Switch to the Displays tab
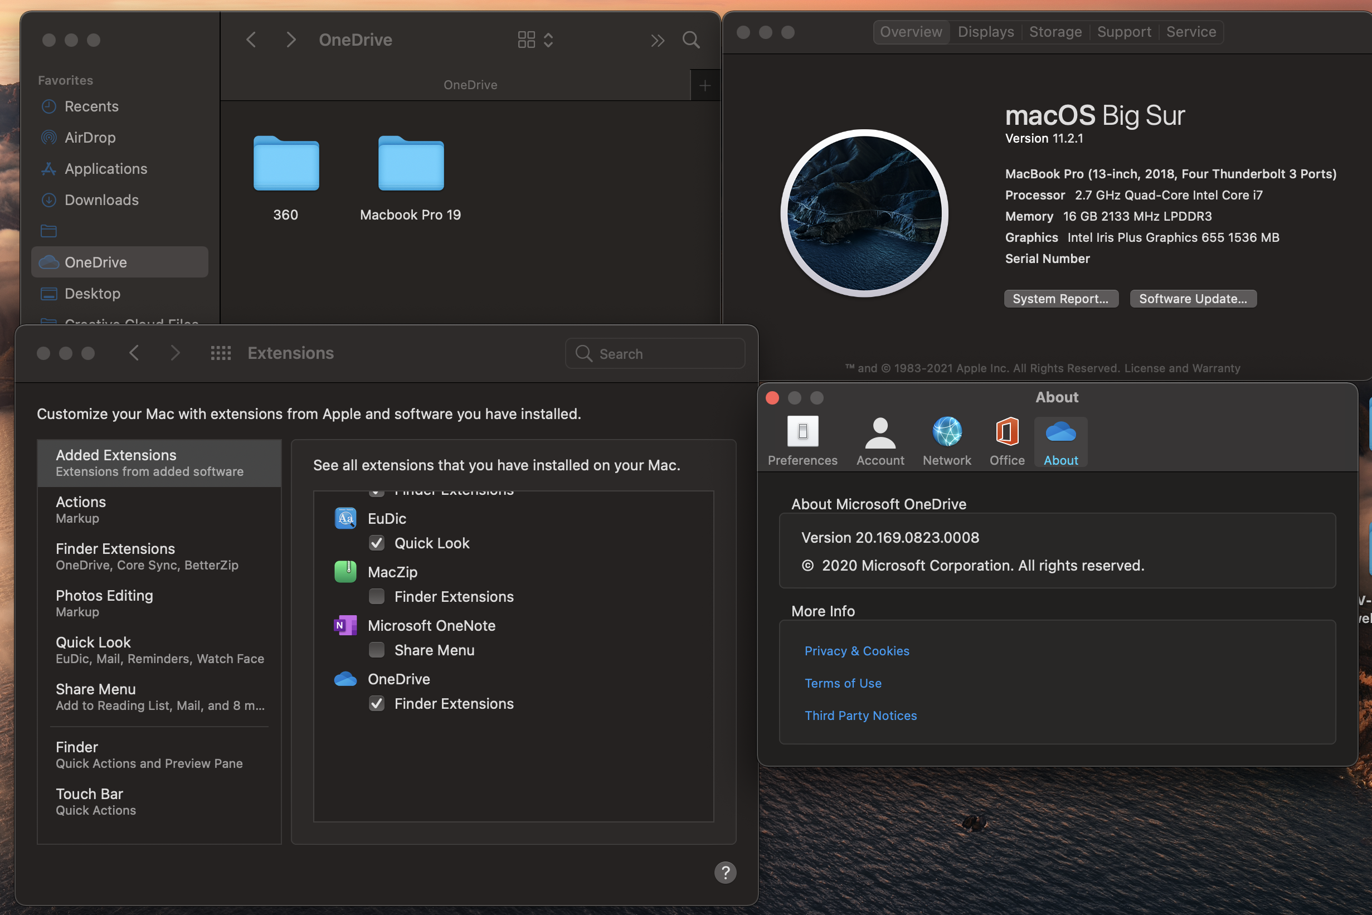The image size is (1372, 915). 985,32
